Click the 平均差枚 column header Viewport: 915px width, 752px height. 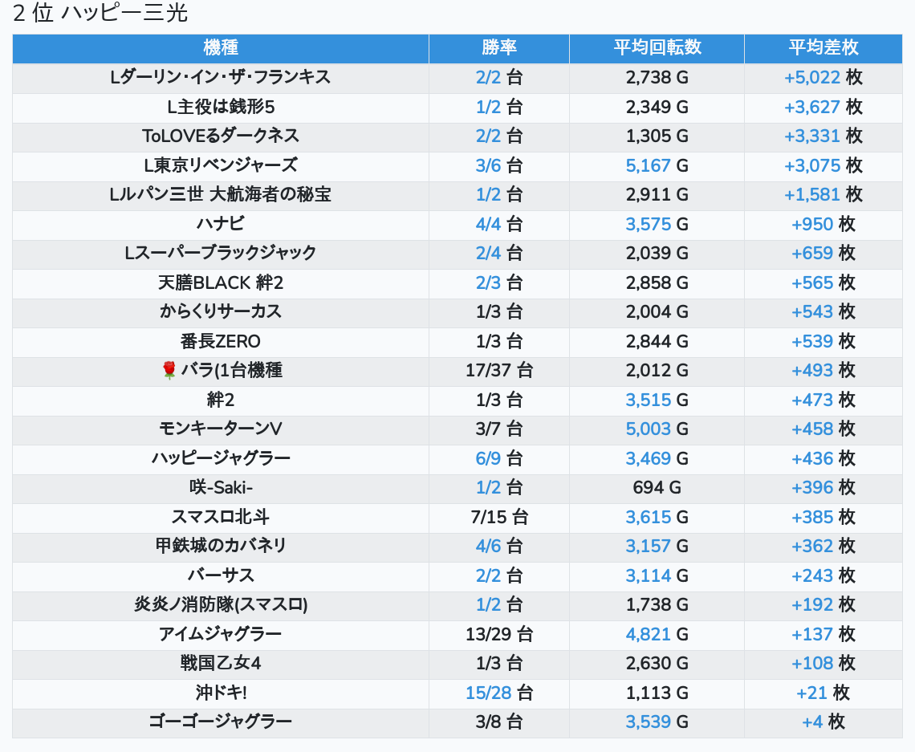coord(823,48)
